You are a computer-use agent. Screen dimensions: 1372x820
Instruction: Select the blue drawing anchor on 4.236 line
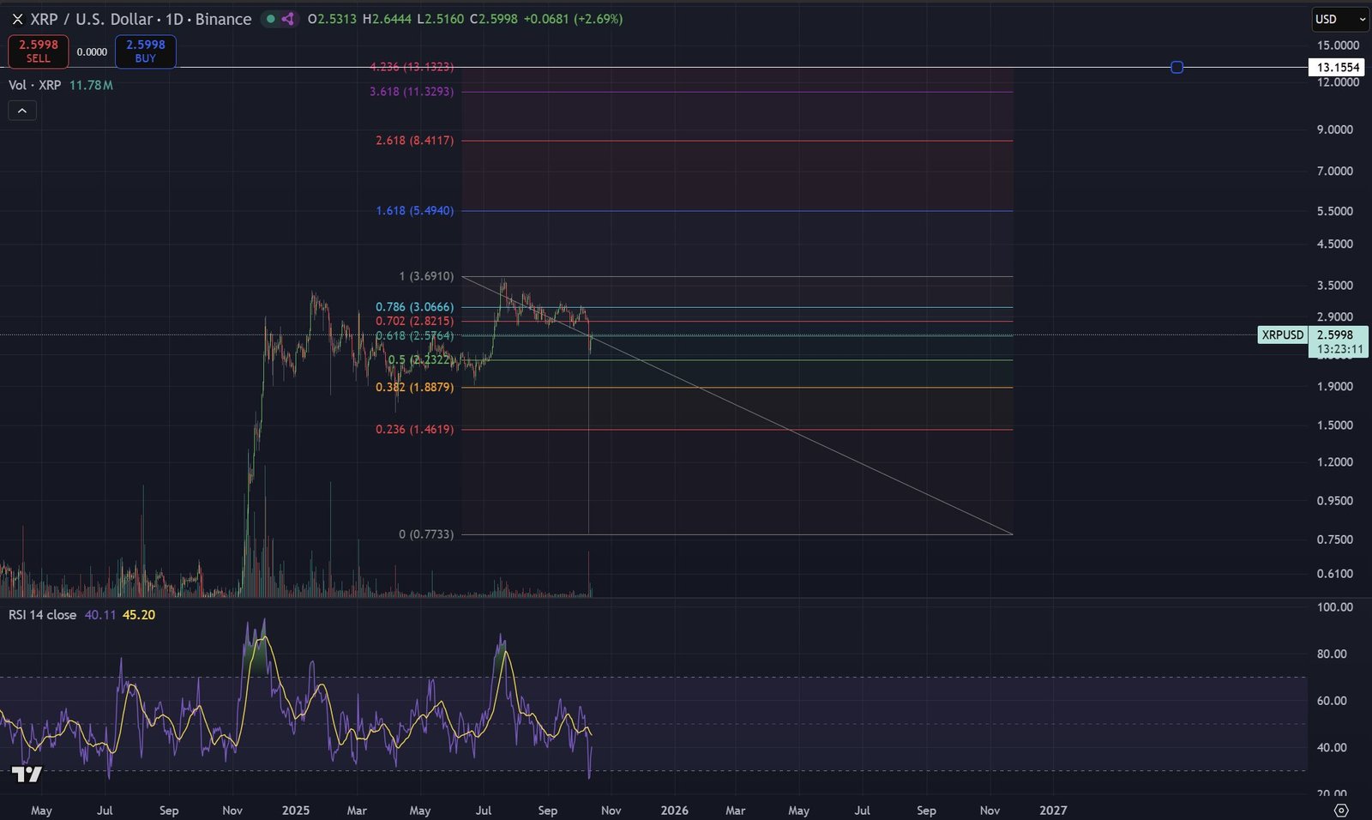[1176, 67]
